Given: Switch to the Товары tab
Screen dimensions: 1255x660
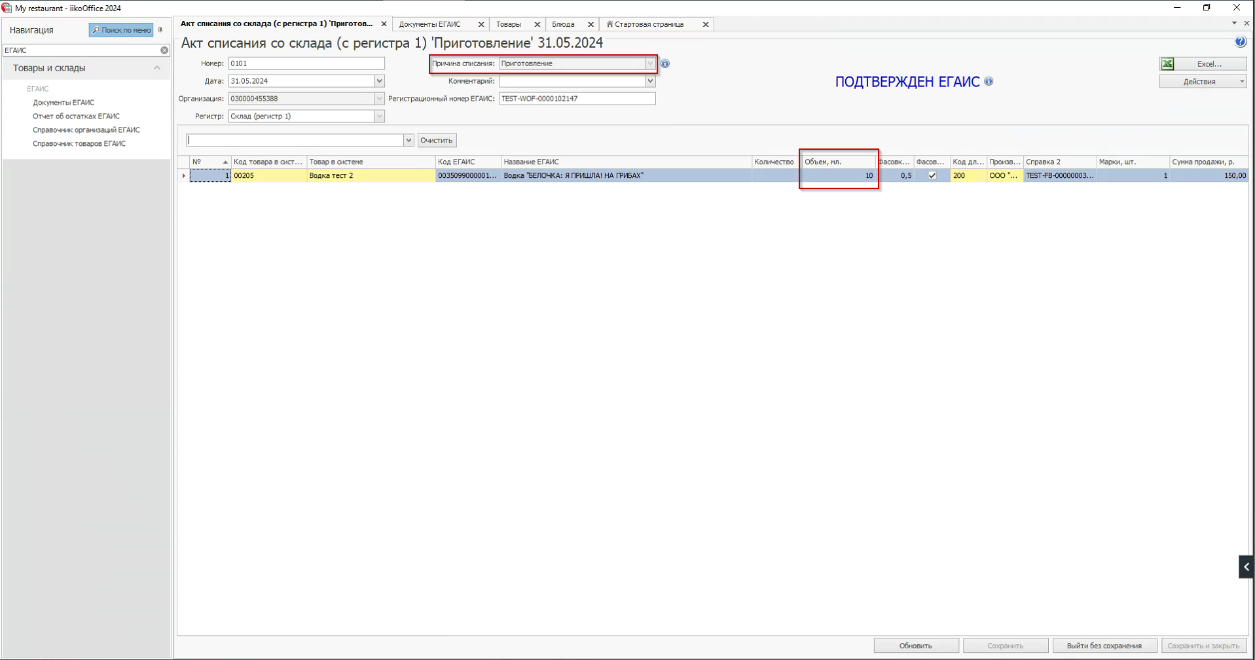Looking at the screenshot, I should 509,24.
